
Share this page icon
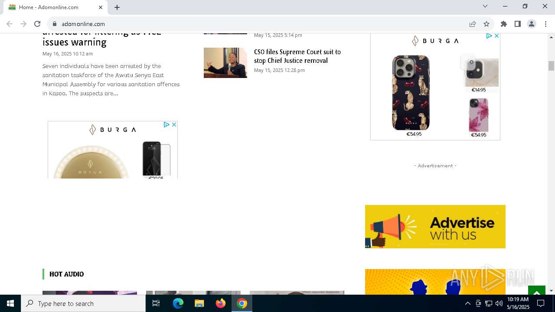[473, 24]
